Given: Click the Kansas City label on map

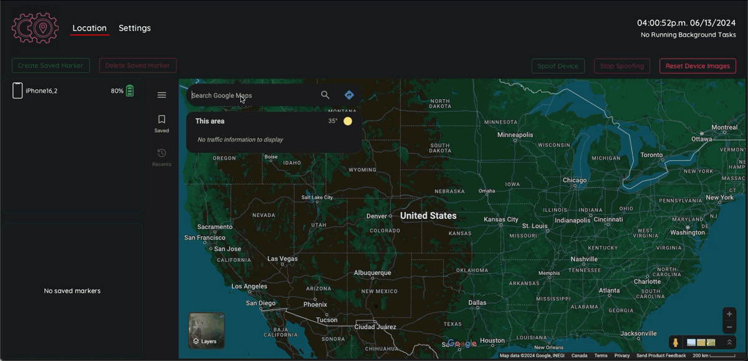Looking at the screenshot, I should (501, 219).
